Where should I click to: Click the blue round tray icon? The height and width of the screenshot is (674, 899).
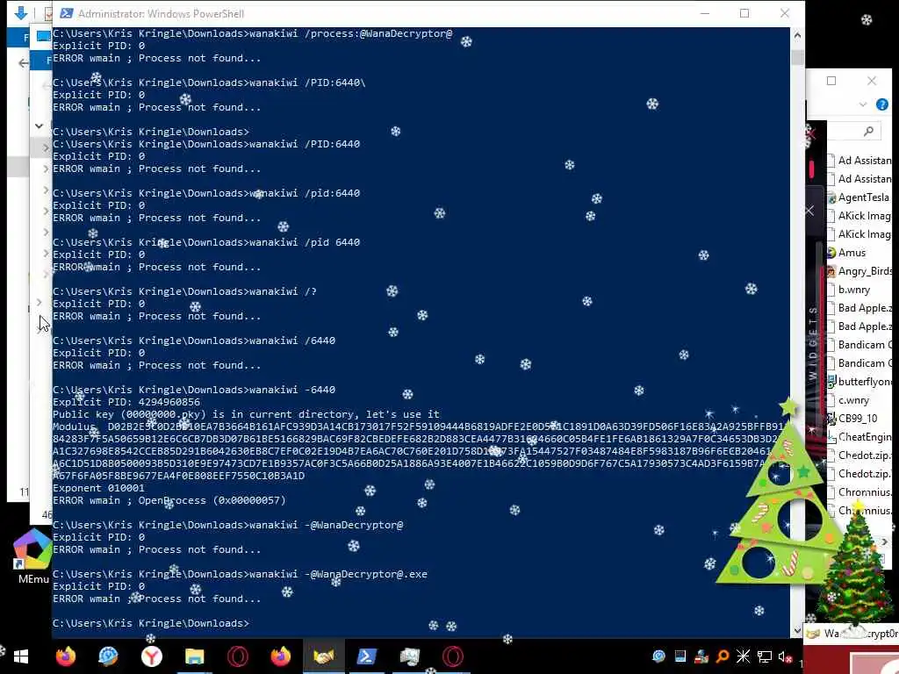658,656
